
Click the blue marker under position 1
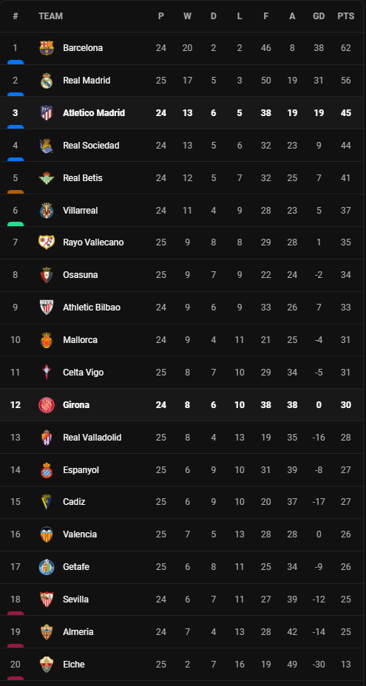tap(16, 63)
